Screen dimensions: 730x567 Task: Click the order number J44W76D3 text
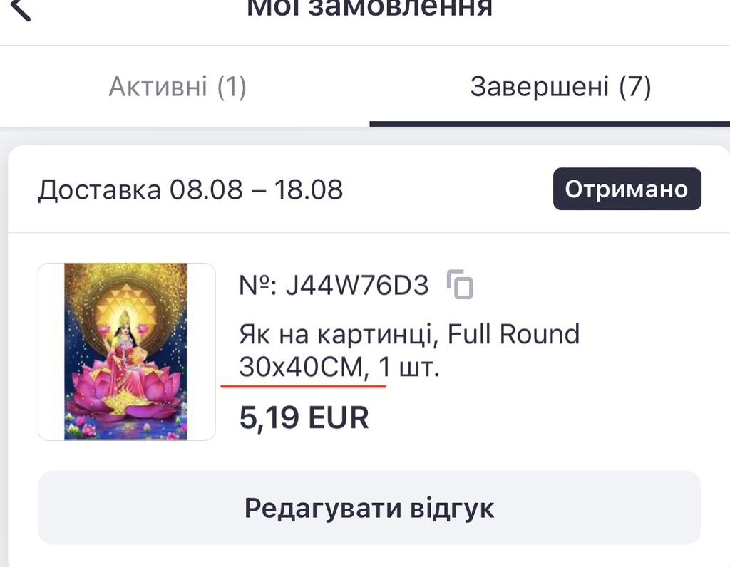tap(356, 285)
